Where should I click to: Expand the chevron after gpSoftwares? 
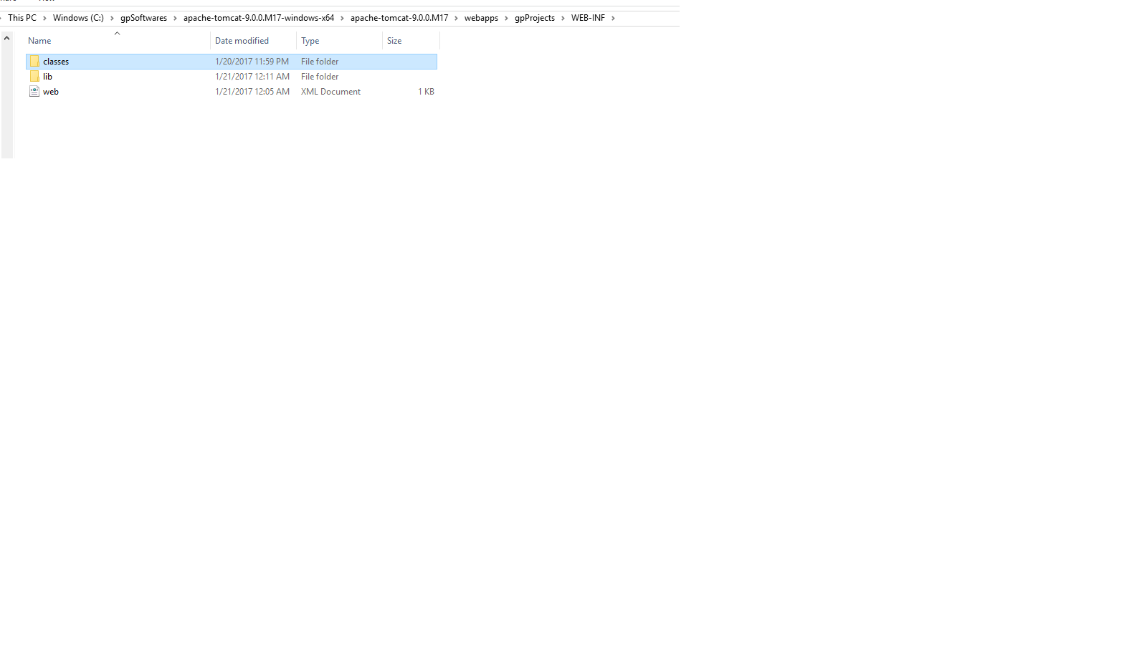click(x=175, y=18)
